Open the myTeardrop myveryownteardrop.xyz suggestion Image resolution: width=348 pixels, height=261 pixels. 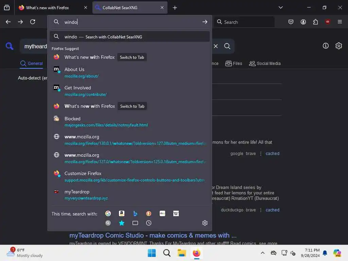(x=129, y=195)
